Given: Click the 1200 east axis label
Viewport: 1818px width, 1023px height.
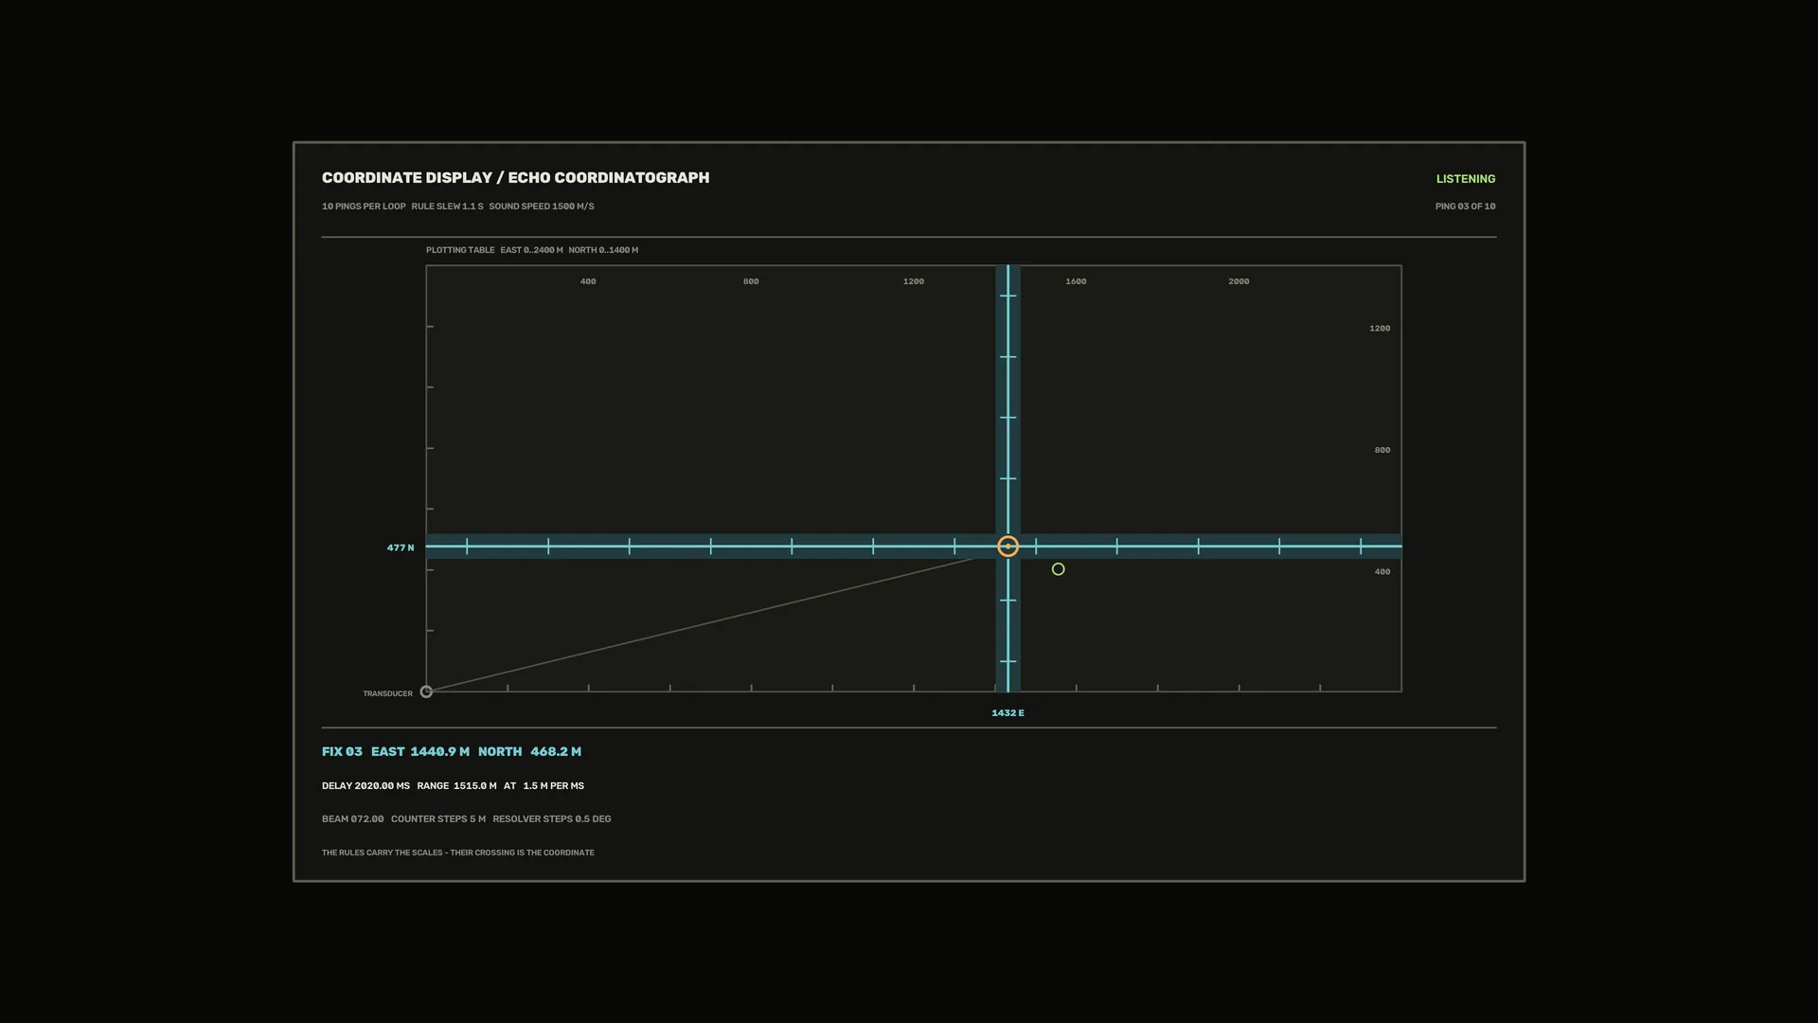Looking at the screenshot, I should pyautogui.click(x=914, y=281).
